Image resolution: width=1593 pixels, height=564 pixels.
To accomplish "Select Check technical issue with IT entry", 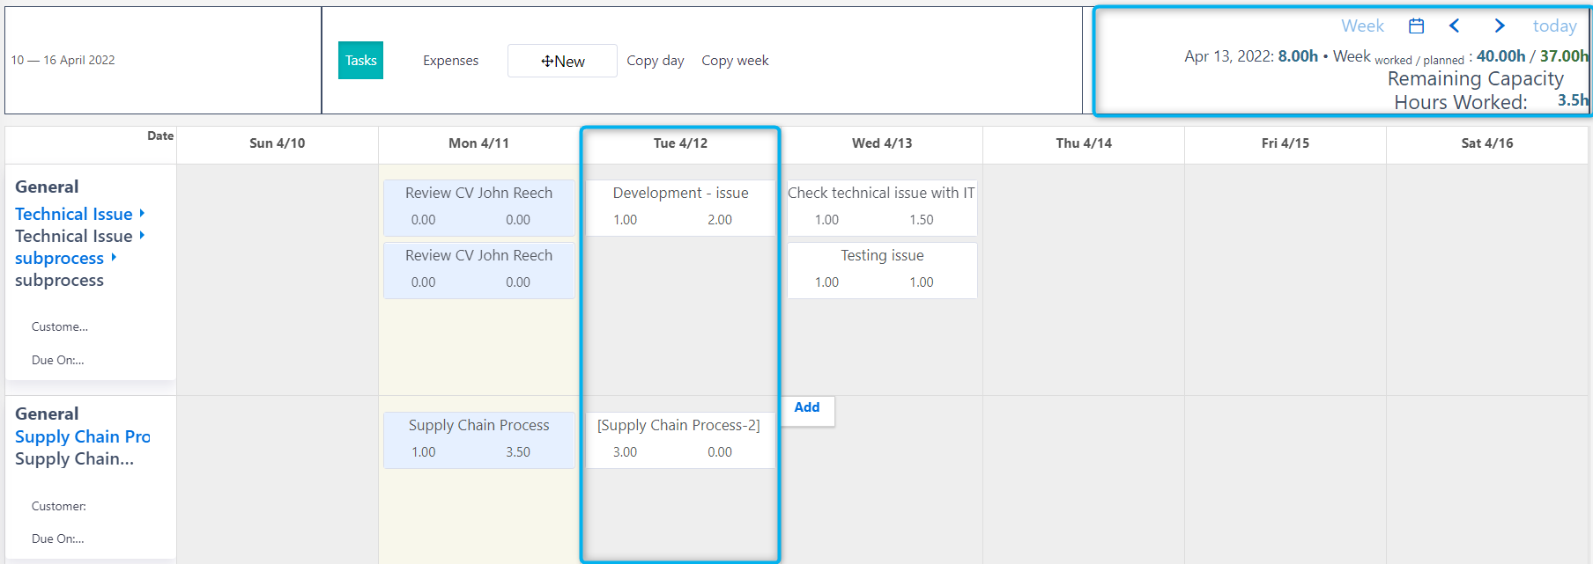I will pyautogui.click(x=881, y=194).
